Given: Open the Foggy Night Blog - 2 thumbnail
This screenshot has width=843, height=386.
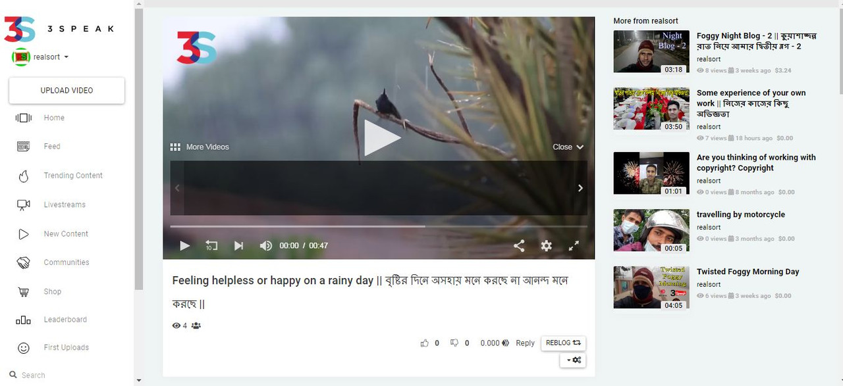Looking at the screenshot, I should [651, 51].
